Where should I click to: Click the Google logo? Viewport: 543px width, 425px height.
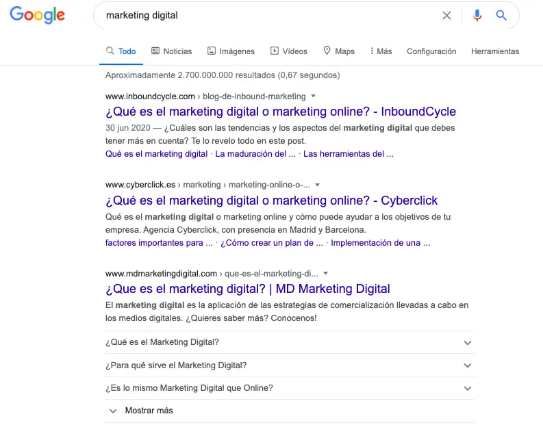(38, 15)
